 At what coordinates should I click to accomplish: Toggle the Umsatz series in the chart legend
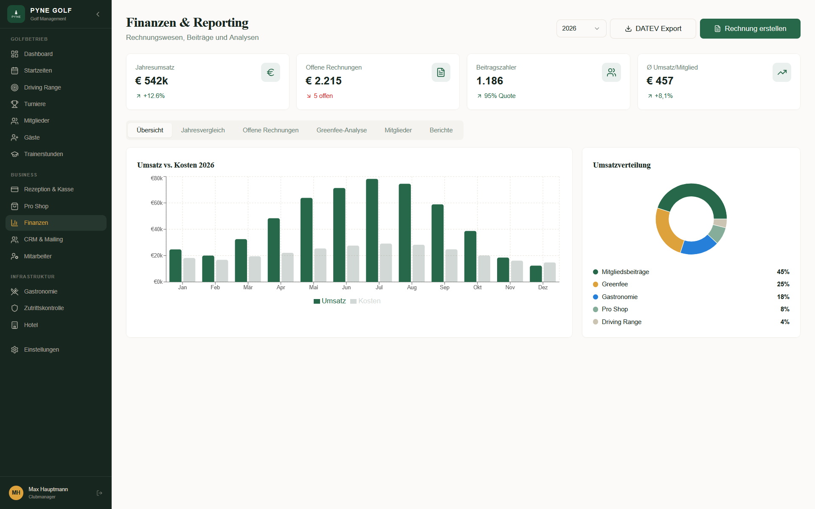click(330, 301)
